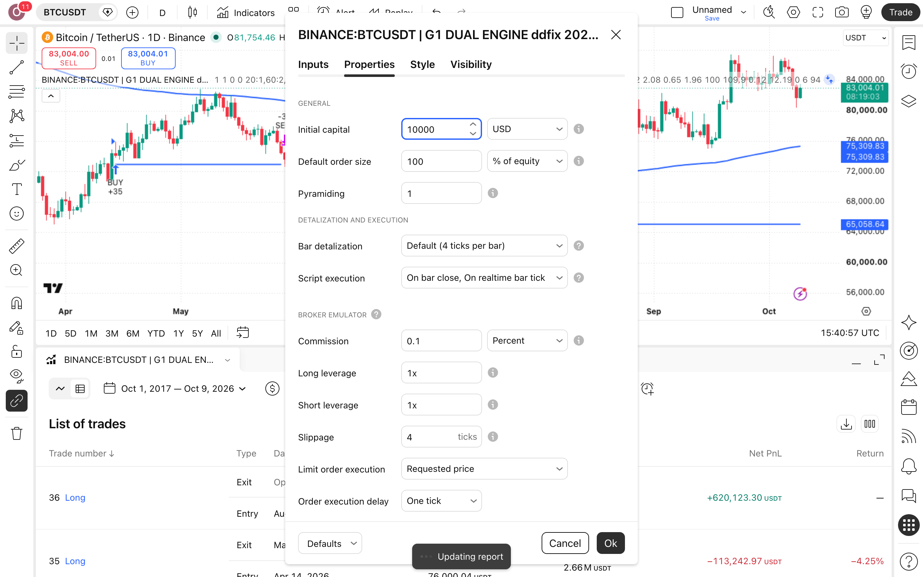Click the Cancel button
This screenshot has width=923, height=577.
565,543
